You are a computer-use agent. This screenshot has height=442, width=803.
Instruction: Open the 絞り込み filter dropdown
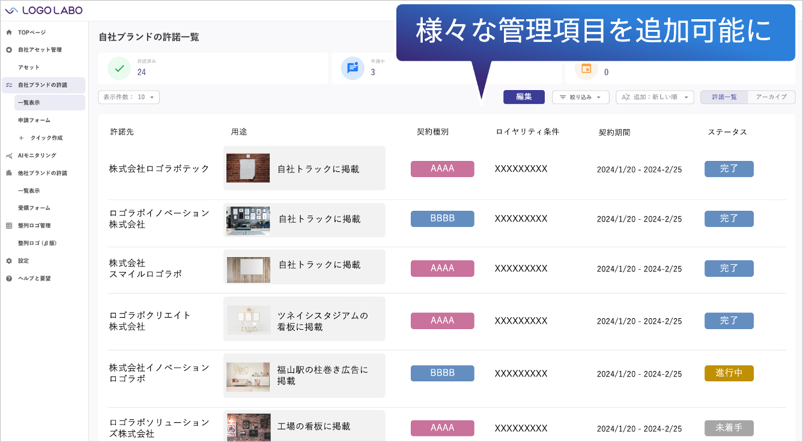click(x=580, y=97)
